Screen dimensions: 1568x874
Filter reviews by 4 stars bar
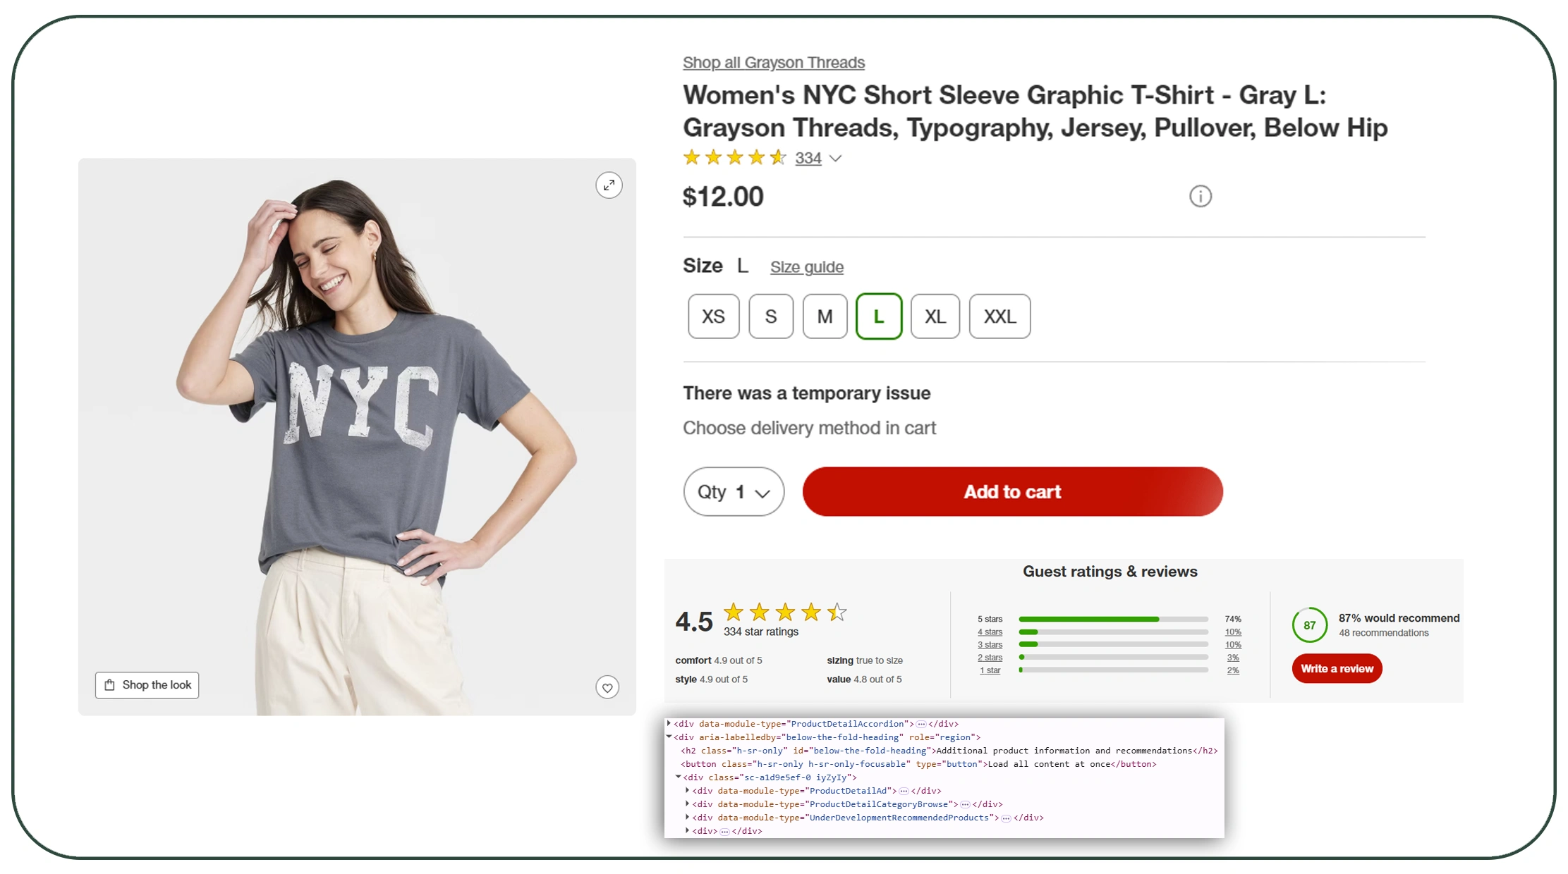pyautogui.click(x=990, y=632)
